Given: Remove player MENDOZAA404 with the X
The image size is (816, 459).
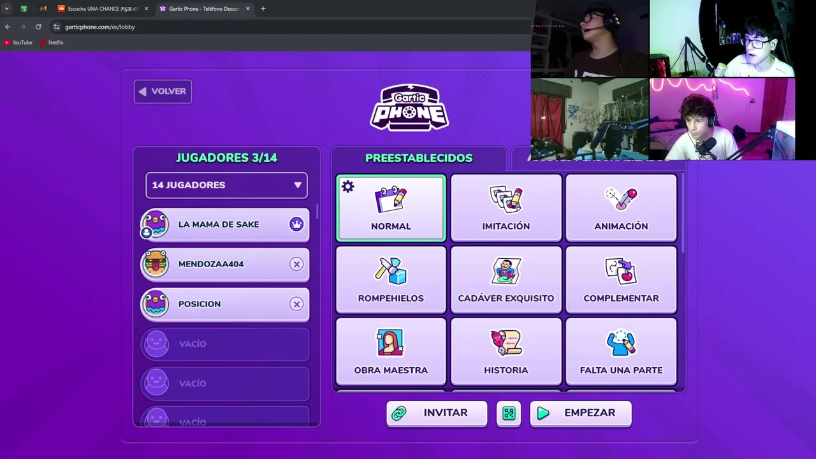Looking at the screenshot, I should click(x=296, y=264).
